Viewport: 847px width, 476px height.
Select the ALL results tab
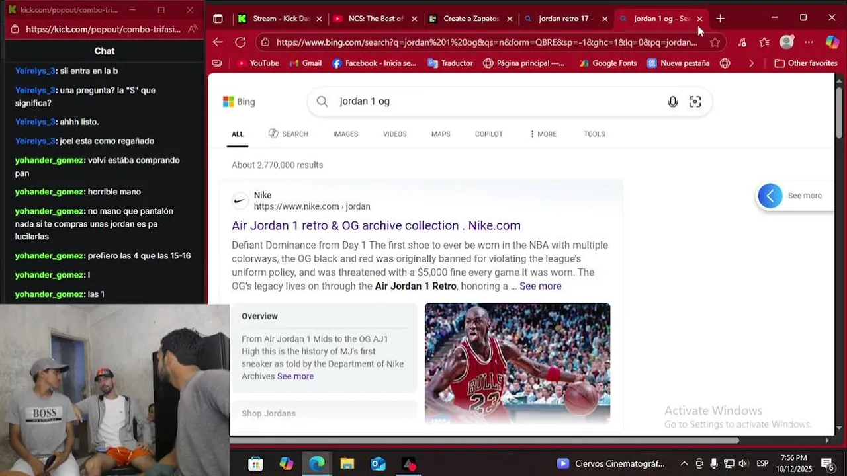[x=238, y=134]
